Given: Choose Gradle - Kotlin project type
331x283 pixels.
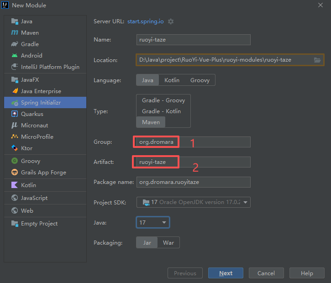Looking at the screenshot, I should point(161,111).
